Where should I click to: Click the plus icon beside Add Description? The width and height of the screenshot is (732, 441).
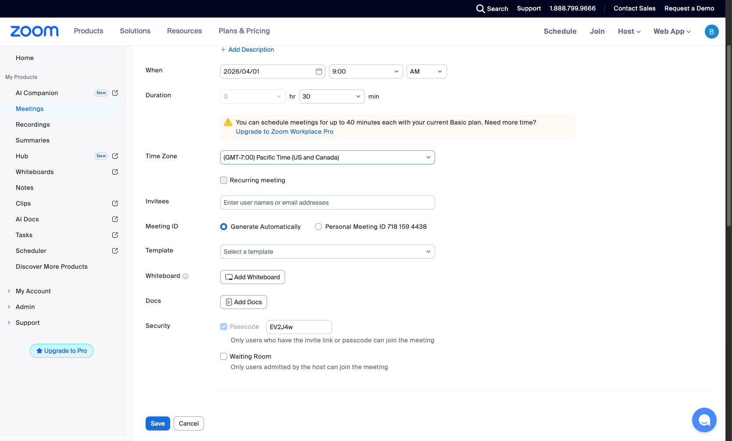click(x=223, y=50)
